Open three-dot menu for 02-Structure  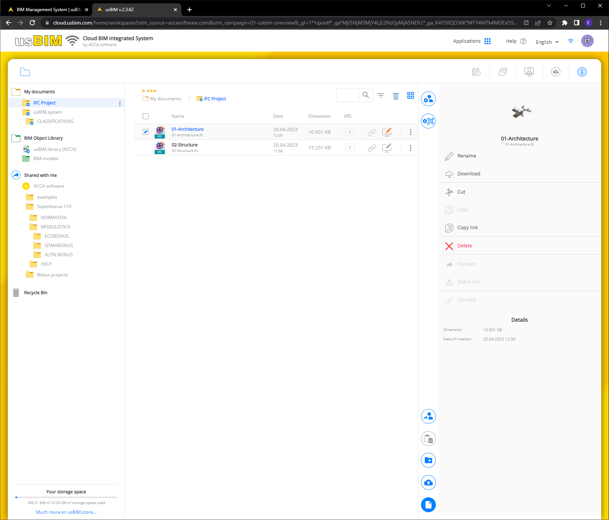tap(411, 148)
